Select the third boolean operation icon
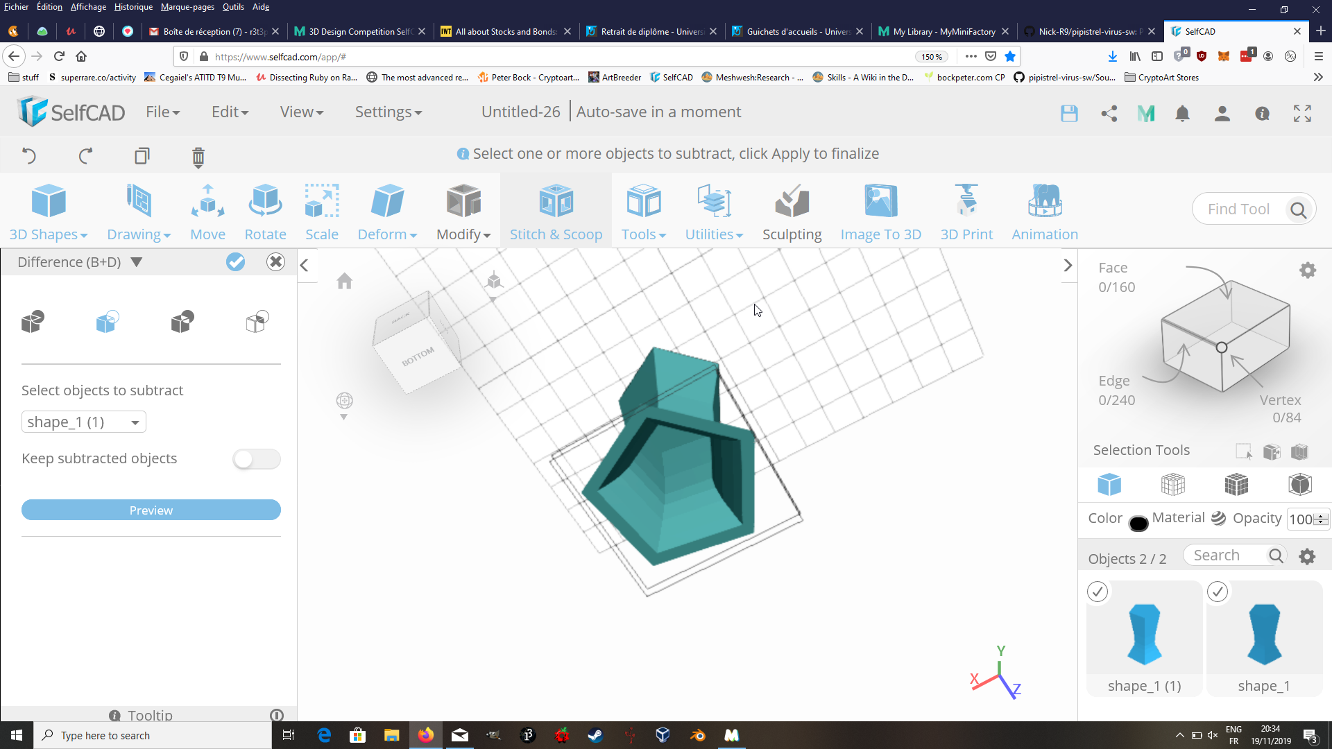Image resolution: width=1332 pixels, height=749 pixels. pos(182,321)
